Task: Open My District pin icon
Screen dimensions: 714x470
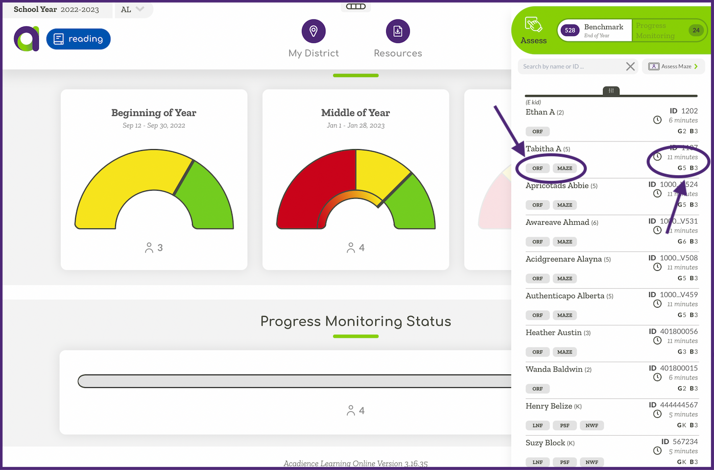Action: pyautogui.click(x=314, y=31)
